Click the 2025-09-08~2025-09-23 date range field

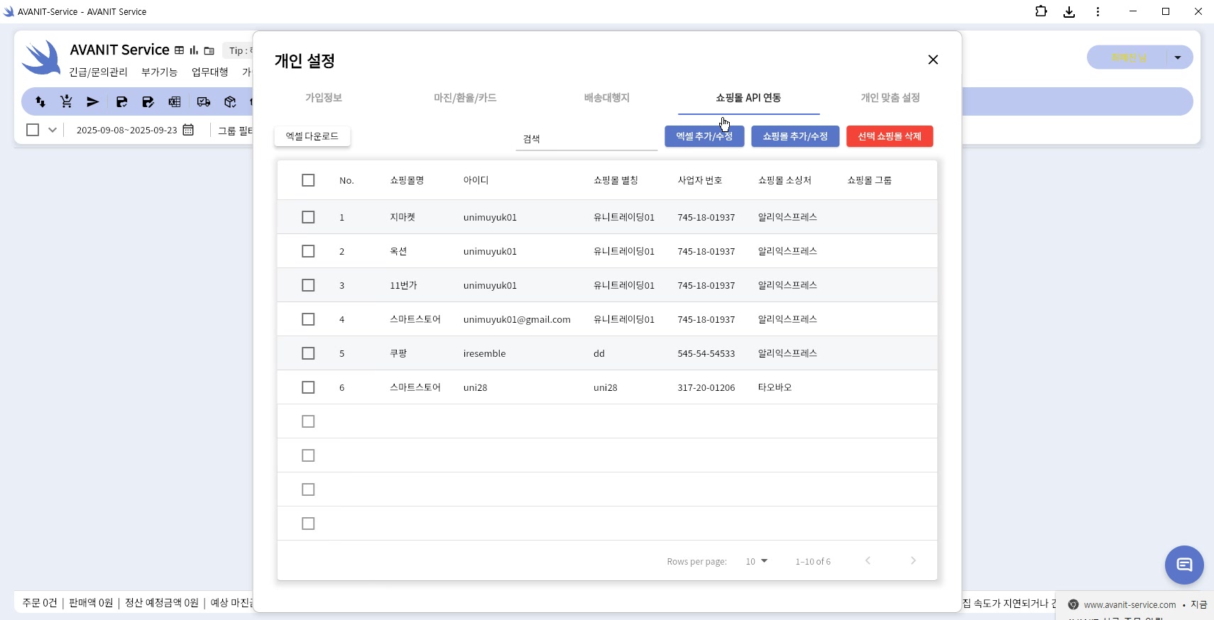click(x=127, y=130)
